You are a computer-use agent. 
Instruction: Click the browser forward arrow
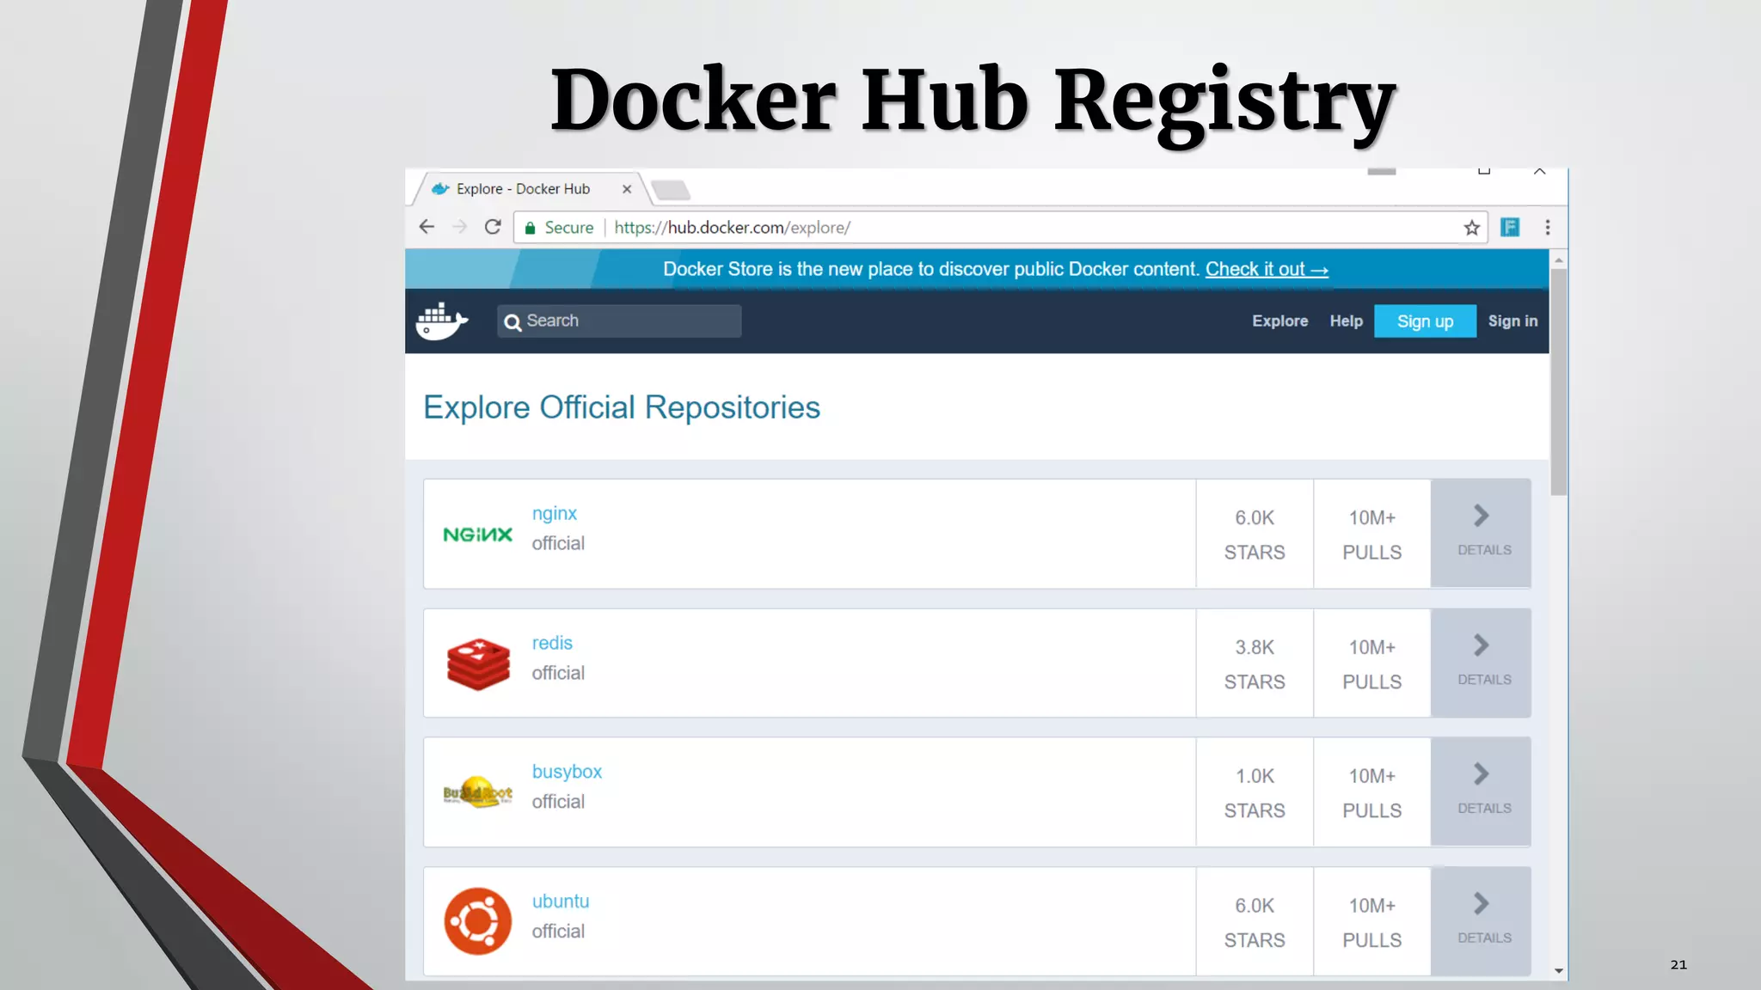coord(460,227)
